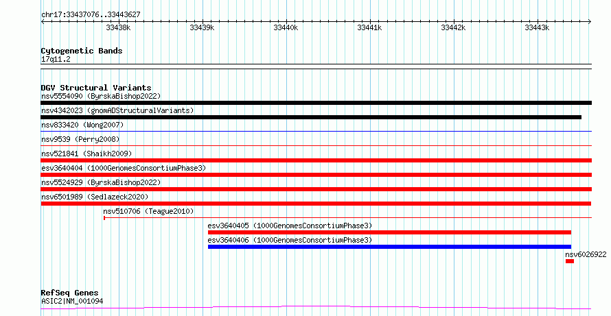Image resolution: width=611 pixels, height=316 pixels.
Task: Click the nsv521841 (Shaikh2009) label
Action: point(87,154)
